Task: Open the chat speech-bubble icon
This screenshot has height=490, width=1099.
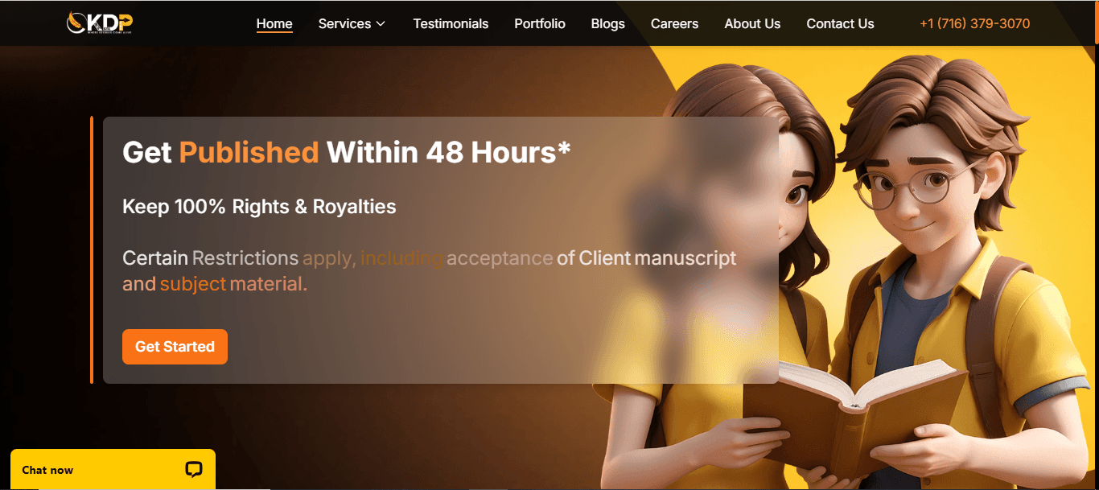Action: click(x=194, y=469)
